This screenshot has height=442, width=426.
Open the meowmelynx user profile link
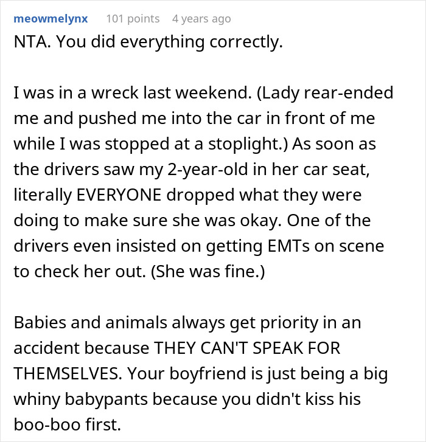[x=51, y=18]
